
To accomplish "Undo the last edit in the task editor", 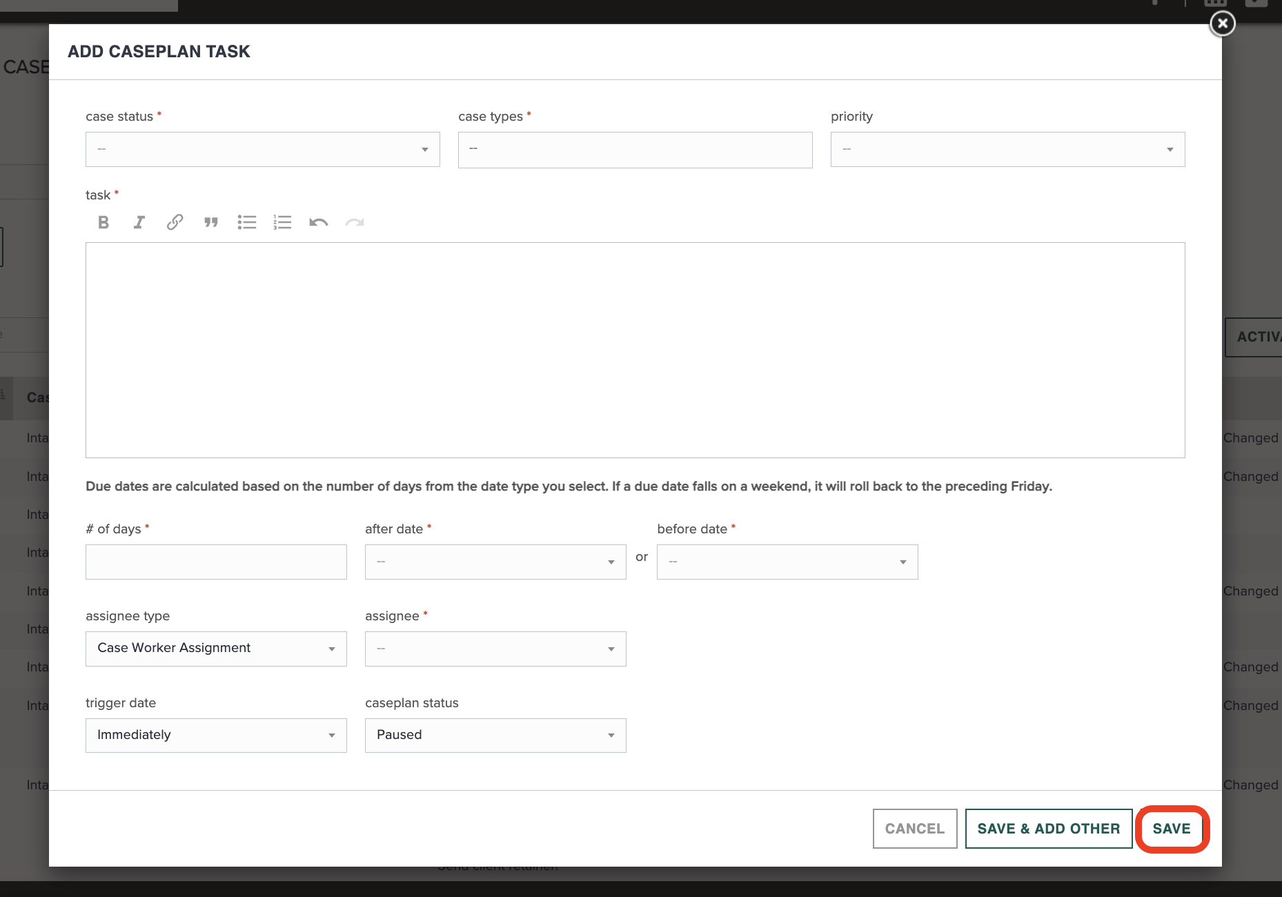I will (x=318, y=222).
